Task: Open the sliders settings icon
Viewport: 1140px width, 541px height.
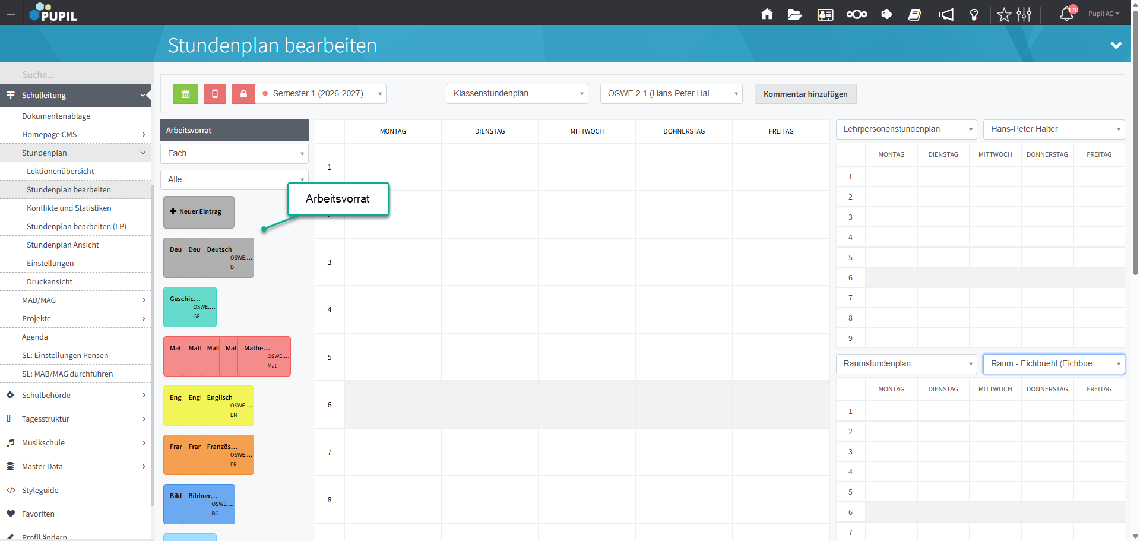Action: [1024, 14]
